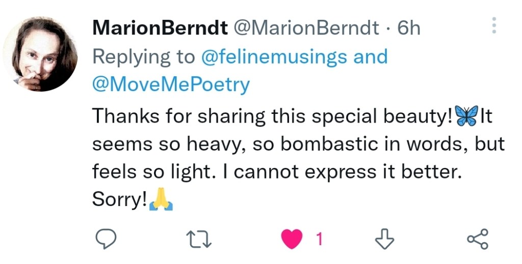Open the gray @MarionBerndt handle

pyautogui.click(x=307, y=28)
